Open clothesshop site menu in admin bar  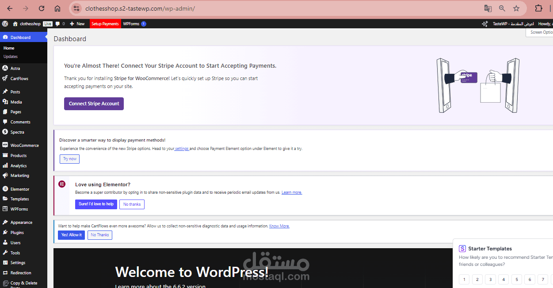point(27,24)
